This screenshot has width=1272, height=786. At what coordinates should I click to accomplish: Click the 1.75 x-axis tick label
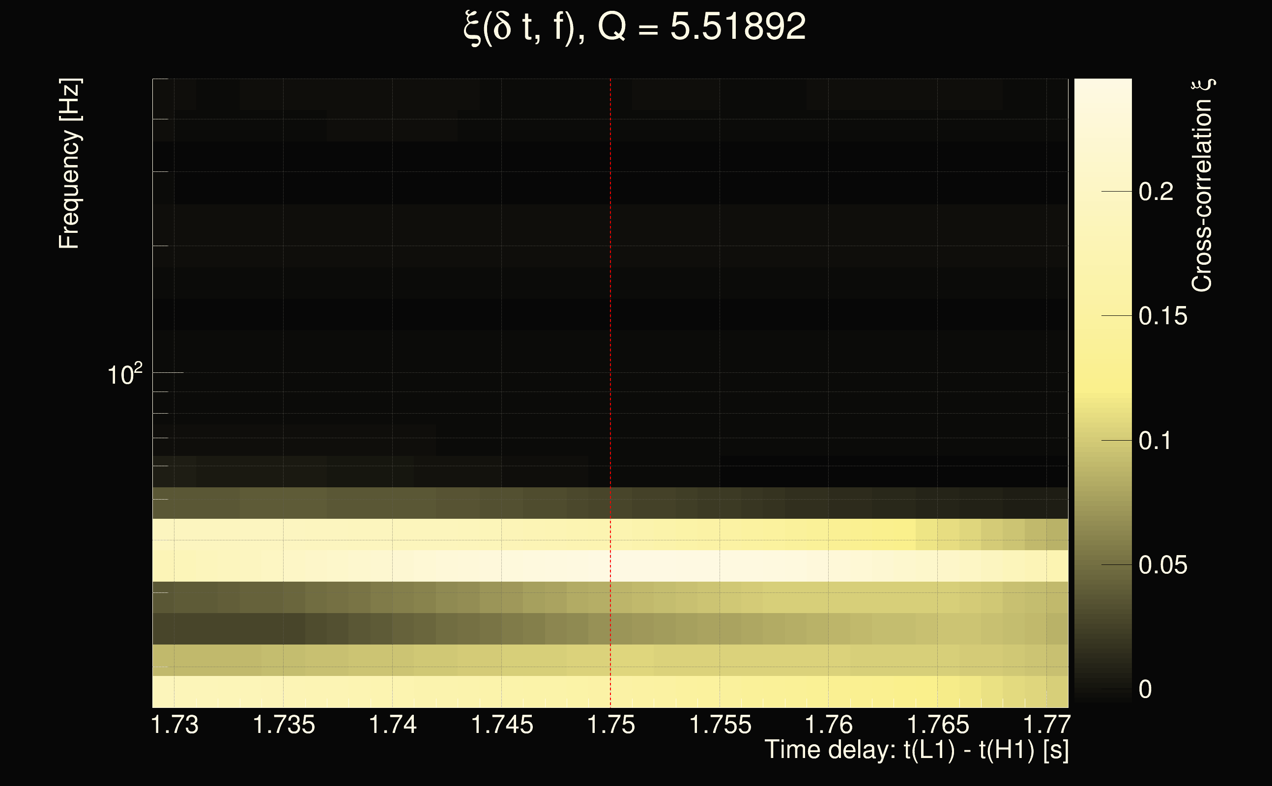(611, 725)
